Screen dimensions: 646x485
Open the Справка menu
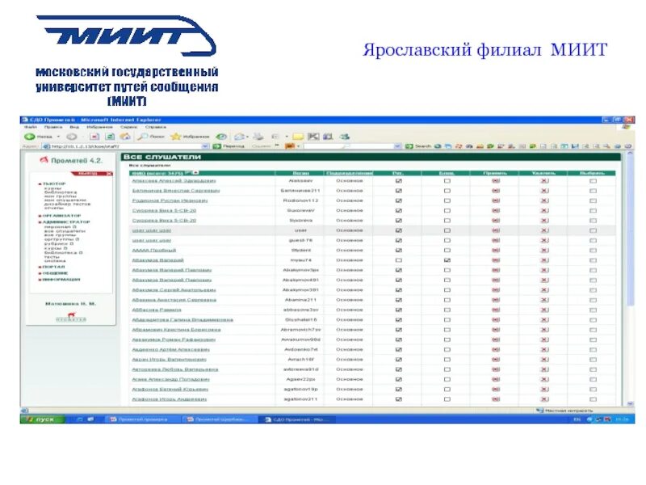156,127
